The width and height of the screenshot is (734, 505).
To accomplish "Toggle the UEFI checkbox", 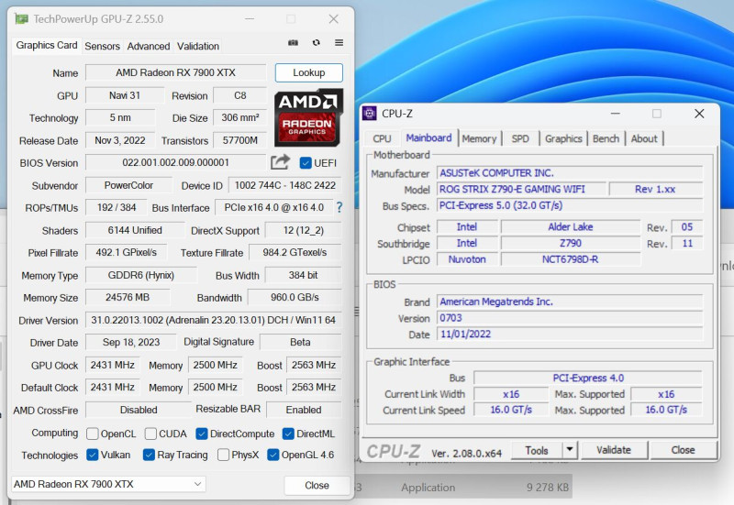I will click(x=306, y=163).
